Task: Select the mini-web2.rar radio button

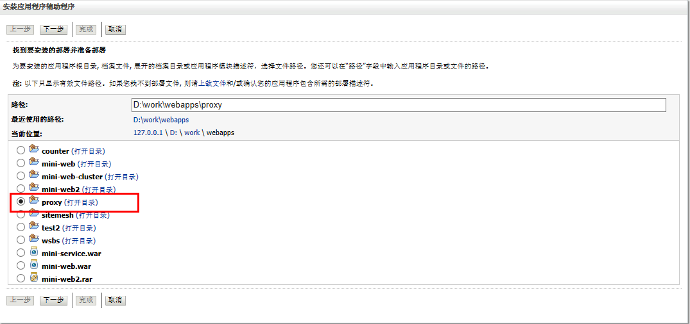Action: 21,279
